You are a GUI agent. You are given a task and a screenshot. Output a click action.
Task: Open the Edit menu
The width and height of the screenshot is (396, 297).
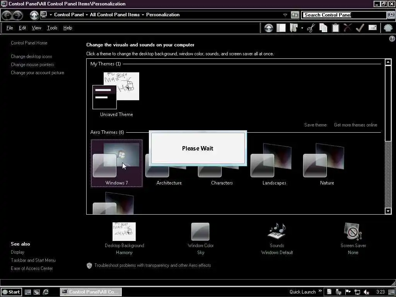(22, 28)
